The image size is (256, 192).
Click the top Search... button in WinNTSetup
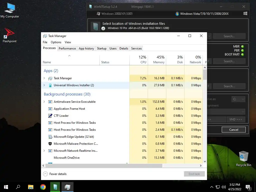coord(229,36)
